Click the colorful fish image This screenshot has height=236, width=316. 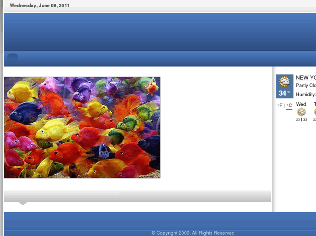click(82, 127)
